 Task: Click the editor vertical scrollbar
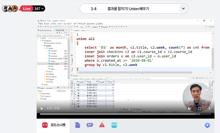(213, 58)
